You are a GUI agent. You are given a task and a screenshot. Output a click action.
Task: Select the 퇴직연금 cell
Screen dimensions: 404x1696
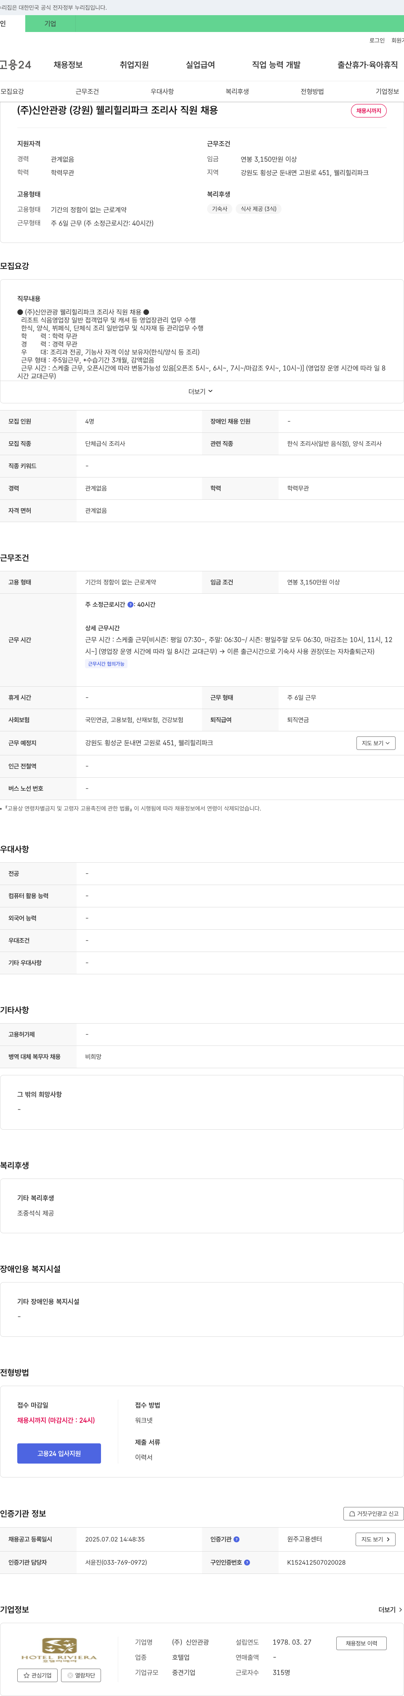click(298, 720)
